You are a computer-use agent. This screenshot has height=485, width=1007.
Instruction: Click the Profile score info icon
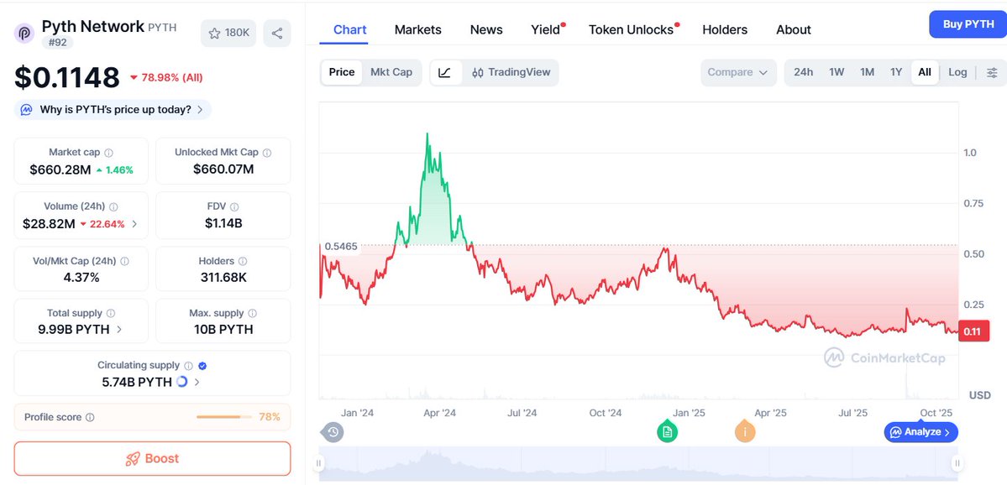pos(90,418)
